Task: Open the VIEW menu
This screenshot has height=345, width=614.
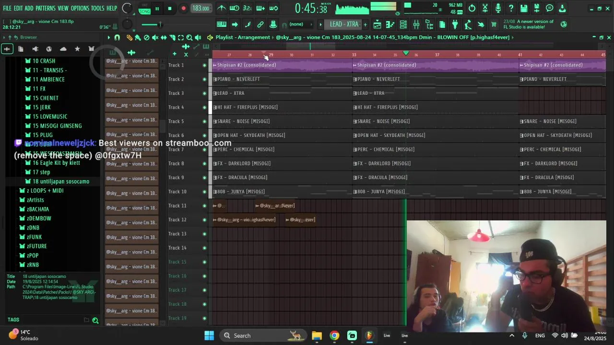Action: 63,8
